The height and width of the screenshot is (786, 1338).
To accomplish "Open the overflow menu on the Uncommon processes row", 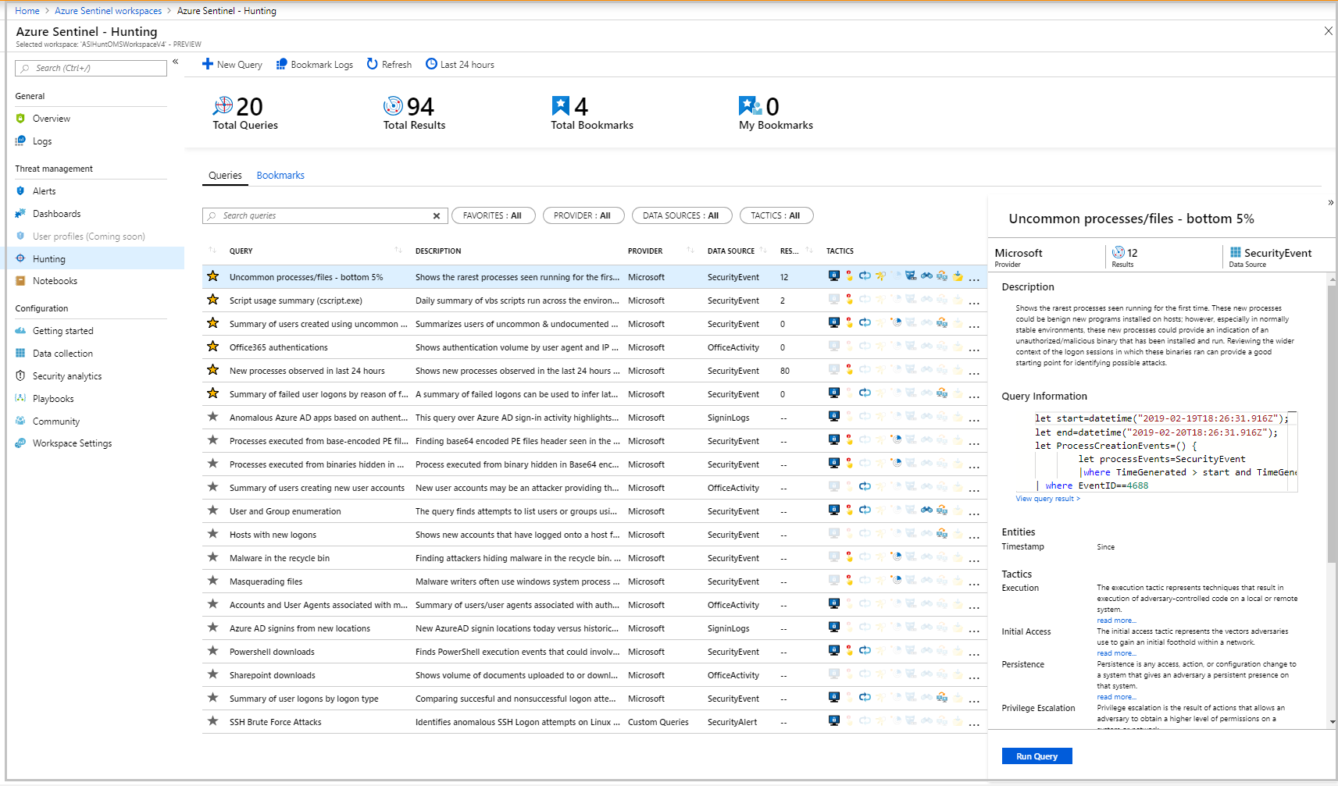I will tap(973, 277).
